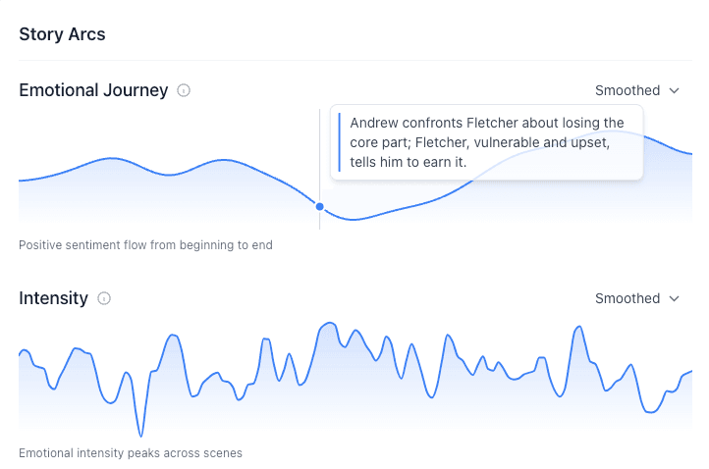Click info icon beside Emotional Journey
The image size is (709, 469).
point(184,90)
